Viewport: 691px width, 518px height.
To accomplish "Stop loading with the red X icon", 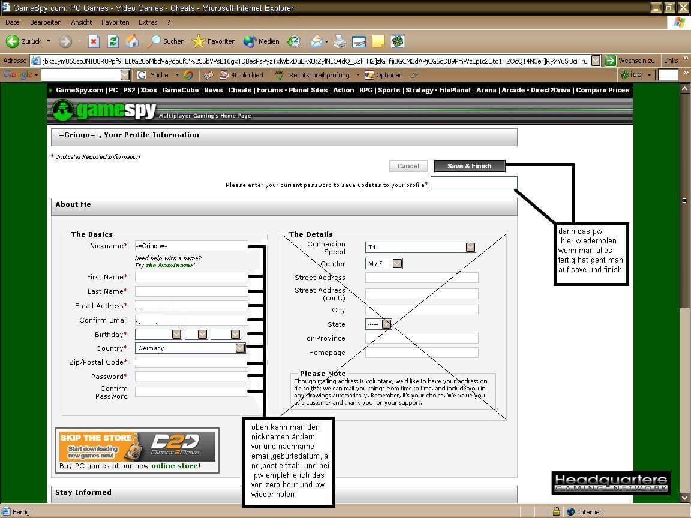I will (94, 41).
